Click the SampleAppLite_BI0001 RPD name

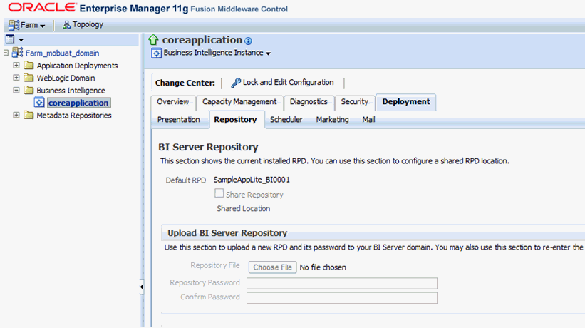coord(252,180)
